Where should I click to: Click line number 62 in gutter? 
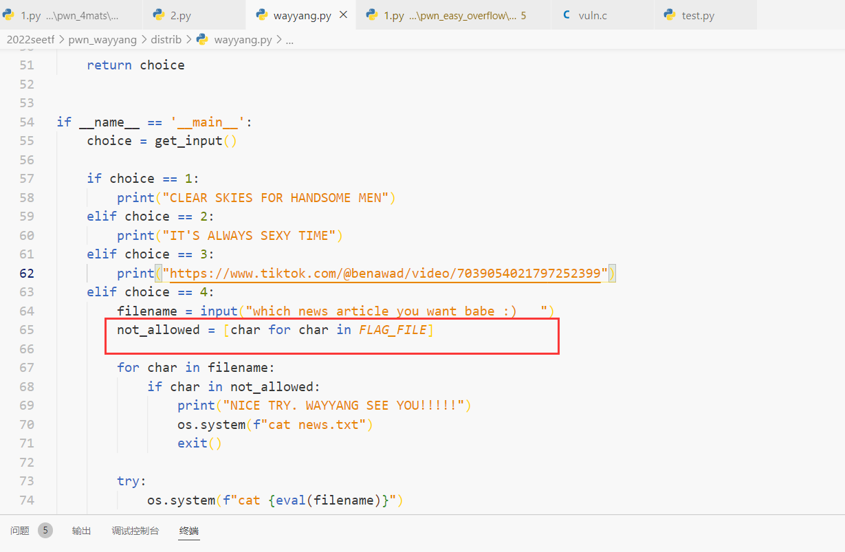click(x=26, y=273)
